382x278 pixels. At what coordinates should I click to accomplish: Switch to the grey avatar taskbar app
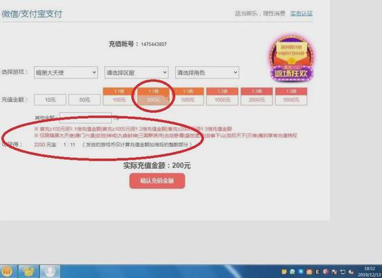pos(50,272)
